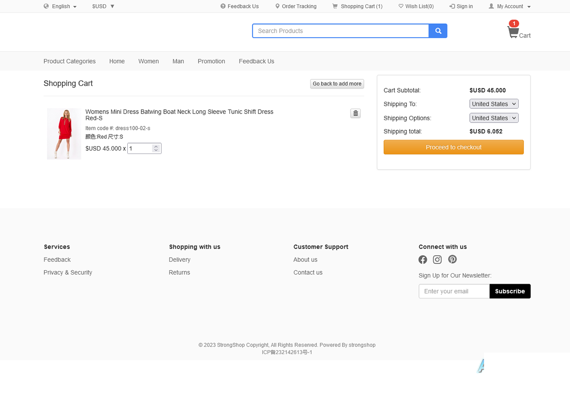Focus the newsletter email input field

[x=454, y=291]
